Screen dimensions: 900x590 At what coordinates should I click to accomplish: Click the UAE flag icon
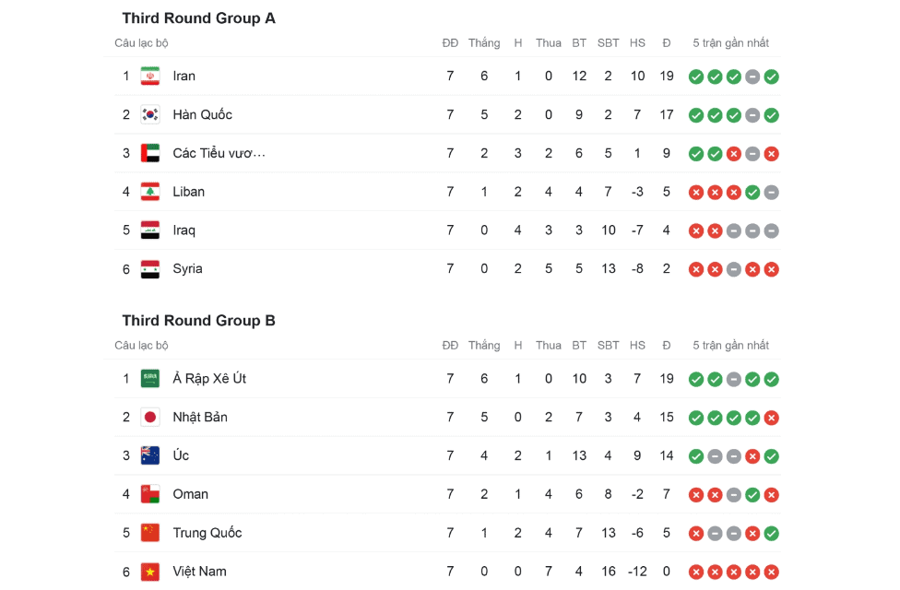tap(150, 153)
